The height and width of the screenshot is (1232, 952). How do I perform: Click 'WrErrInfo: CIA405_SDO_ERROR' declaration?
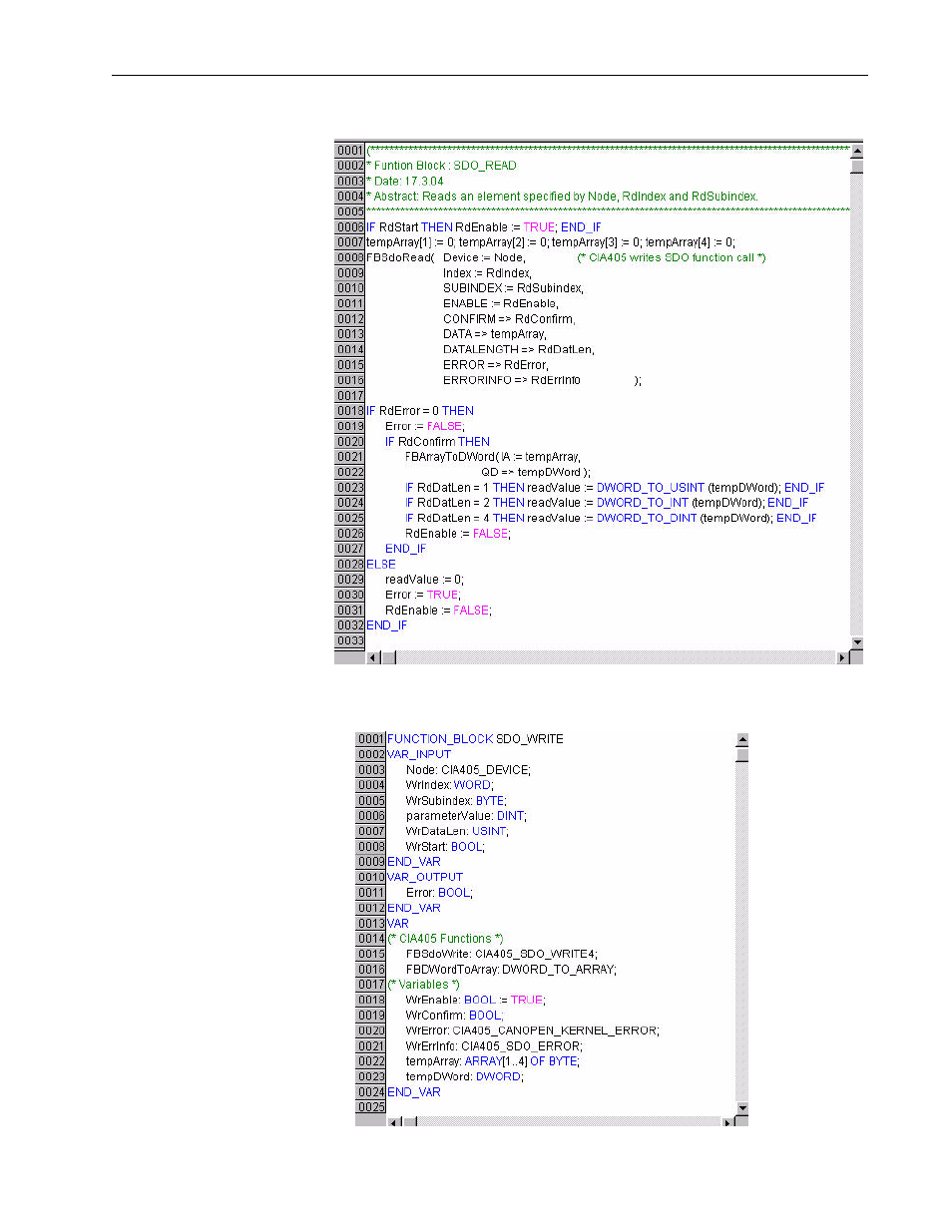(x=494, y=1046)
